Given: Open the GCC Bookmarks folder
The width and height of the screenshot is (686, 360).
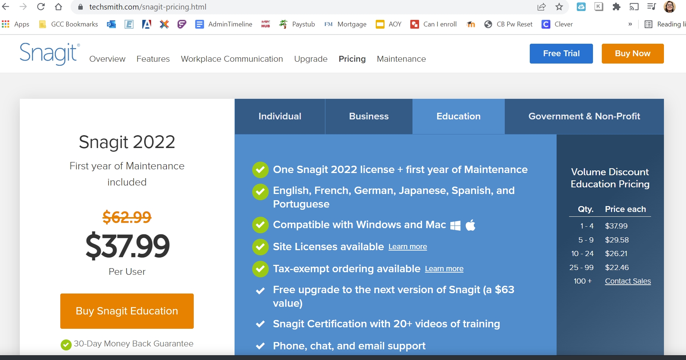Looking at the screenshot, I should click(x=68, y=24).
